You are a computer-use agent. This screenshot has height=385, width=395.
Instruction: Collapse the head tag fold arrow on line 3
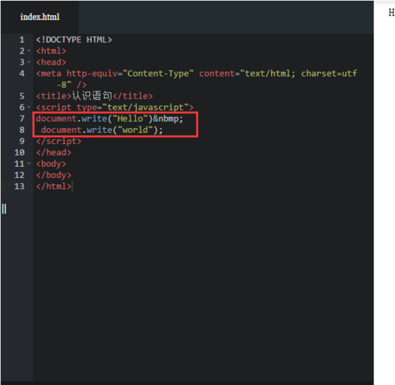(28, 62)
